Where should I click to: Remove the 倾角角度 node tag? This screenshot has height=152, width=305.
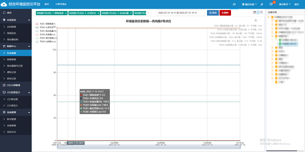pos(66,13)
